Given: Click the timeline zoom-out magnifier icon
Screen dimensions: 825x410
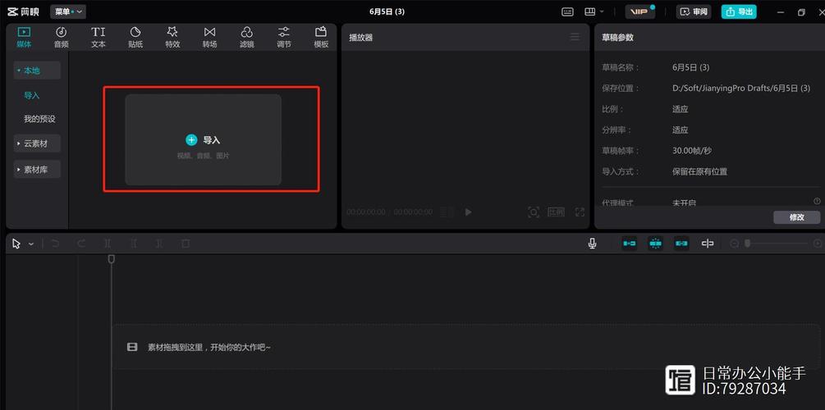Looking at the screenshot, I should click(x=735, y=244).
